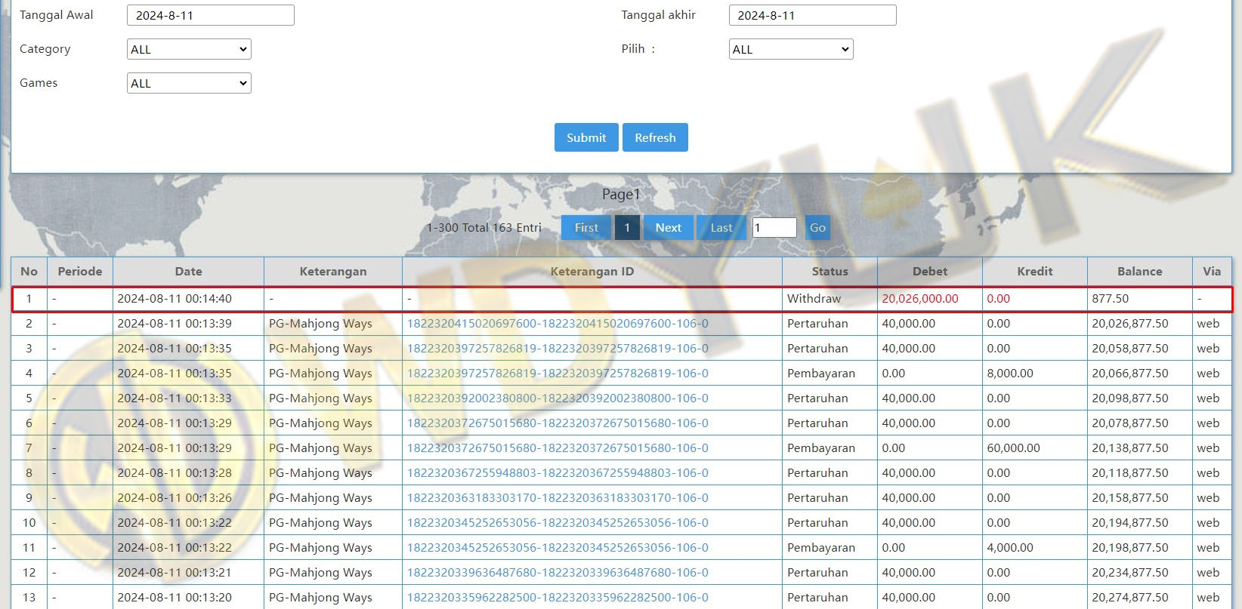Click the page number input box
Screen dimensions: 1242x609
(774, 227)
